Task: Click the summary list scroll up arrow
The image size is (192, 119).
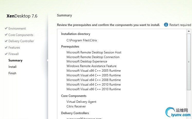Action: tap(189, 31)
